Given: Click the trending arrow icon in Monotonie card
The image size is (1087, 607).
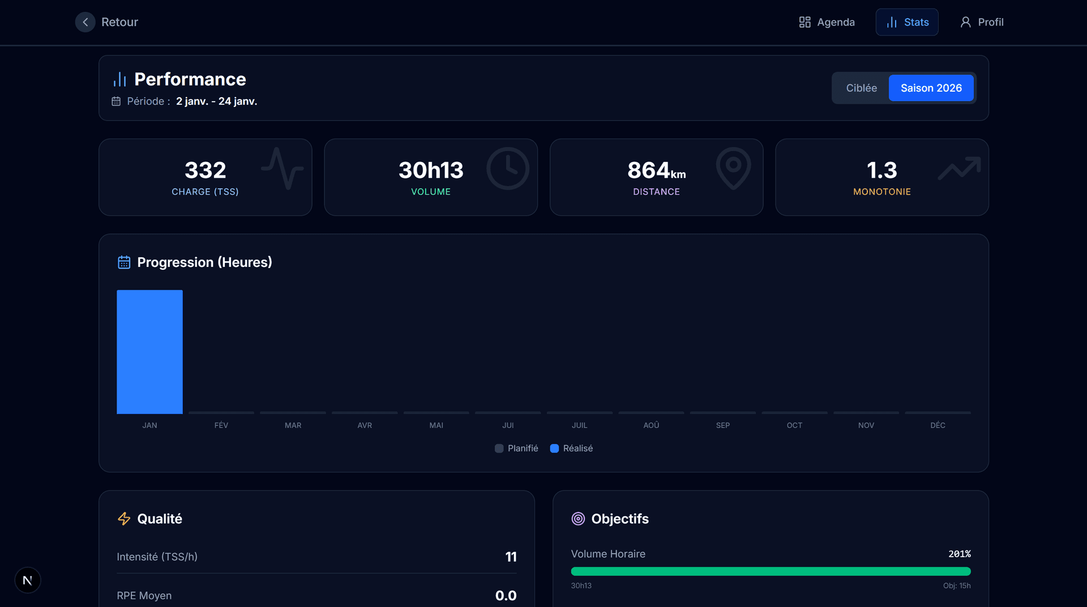Looking at the screenshot, I should click(959, 169).
